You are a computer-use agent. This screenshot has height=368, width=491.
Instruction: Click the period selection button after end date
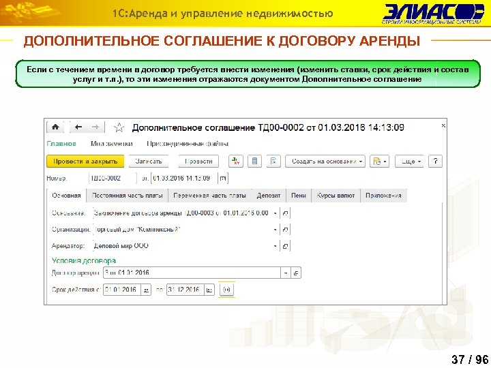[x=226, y=290]
